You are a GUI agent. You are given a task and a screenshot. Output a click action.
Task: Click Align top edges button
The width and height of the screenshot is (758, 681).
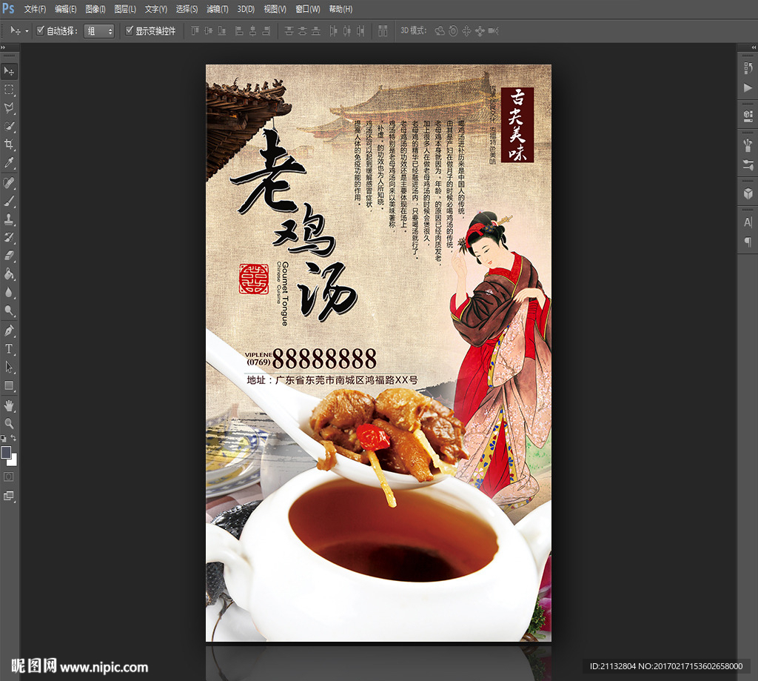195,31
